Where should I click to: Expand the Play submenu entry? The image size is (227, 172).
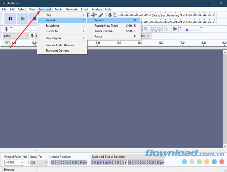click(x=62, y=15)
